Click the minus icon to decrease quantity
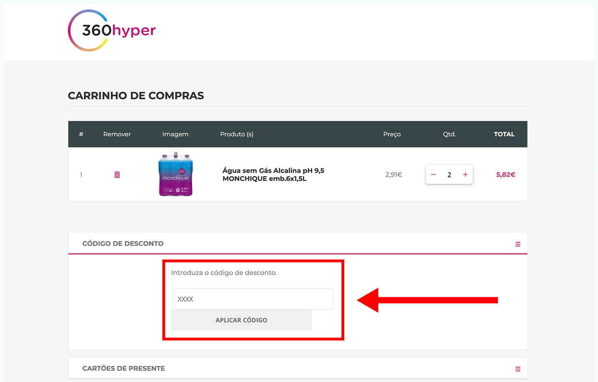Image resolution: width=598 pixels, height=382 pixels. click(x=433, y=174)
